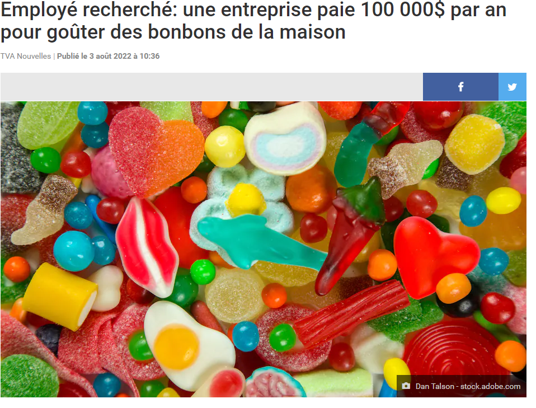Click the TVA Nouvelles author byline
This screenshot has width=536, height=408.
click(x=26, y=56)
